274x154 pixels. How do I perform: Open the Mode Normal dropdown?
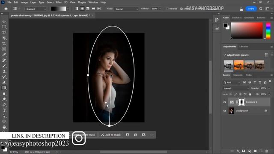pos(127,9)
